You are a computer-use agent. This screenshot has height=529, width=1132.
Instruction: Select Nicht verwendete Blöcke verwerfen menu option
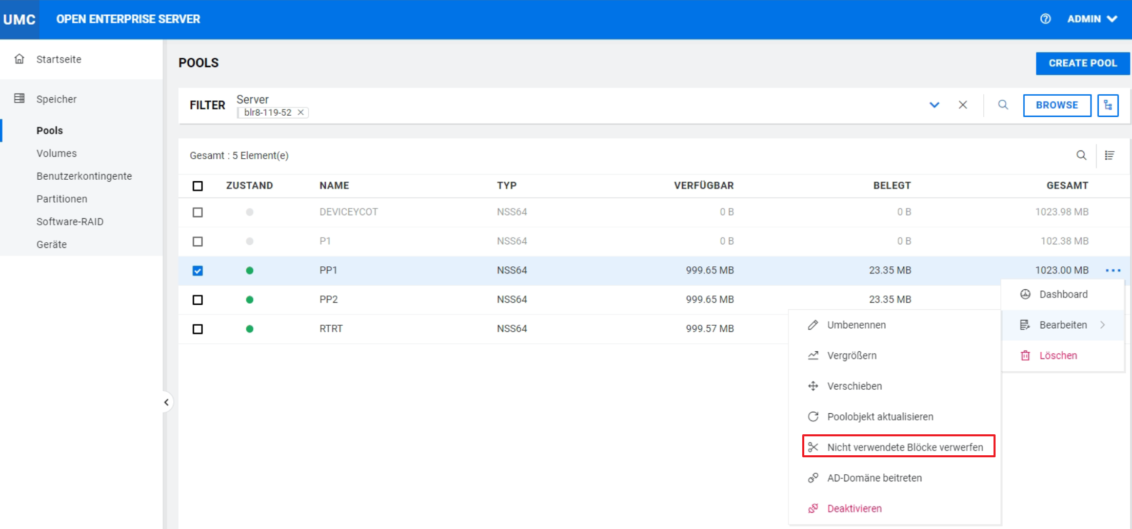point(904,447)
